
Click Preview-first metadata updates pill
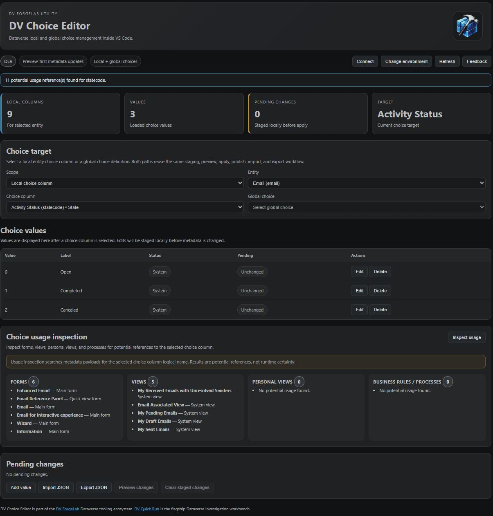pyautogui.click(x=53, y=61)
